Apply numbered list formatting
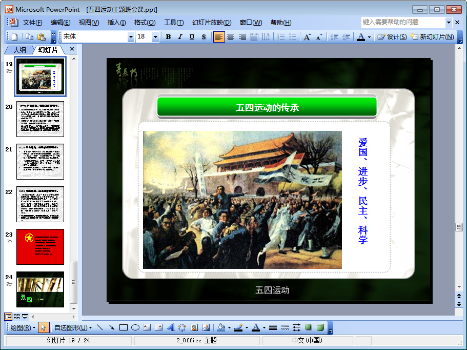 [281, 36]
